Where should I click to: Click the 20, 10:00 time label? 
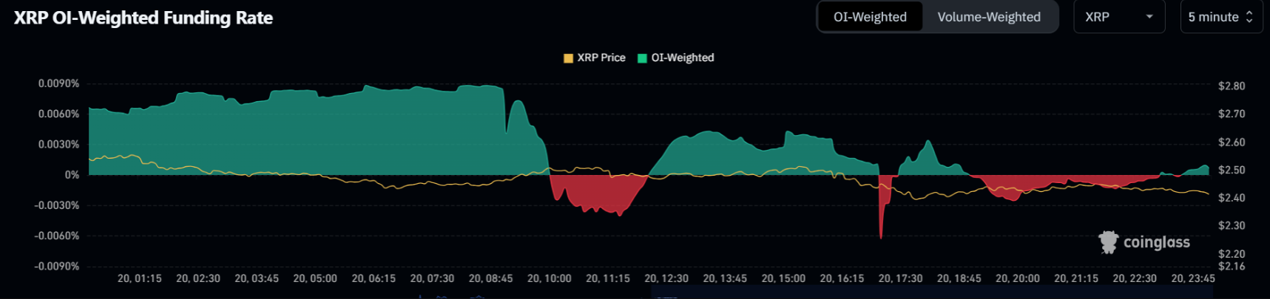[x=549, y=278]
